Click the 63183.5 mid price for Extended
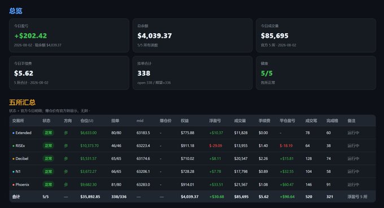Viewport: 384px width, 208px height. pos(143,133)
